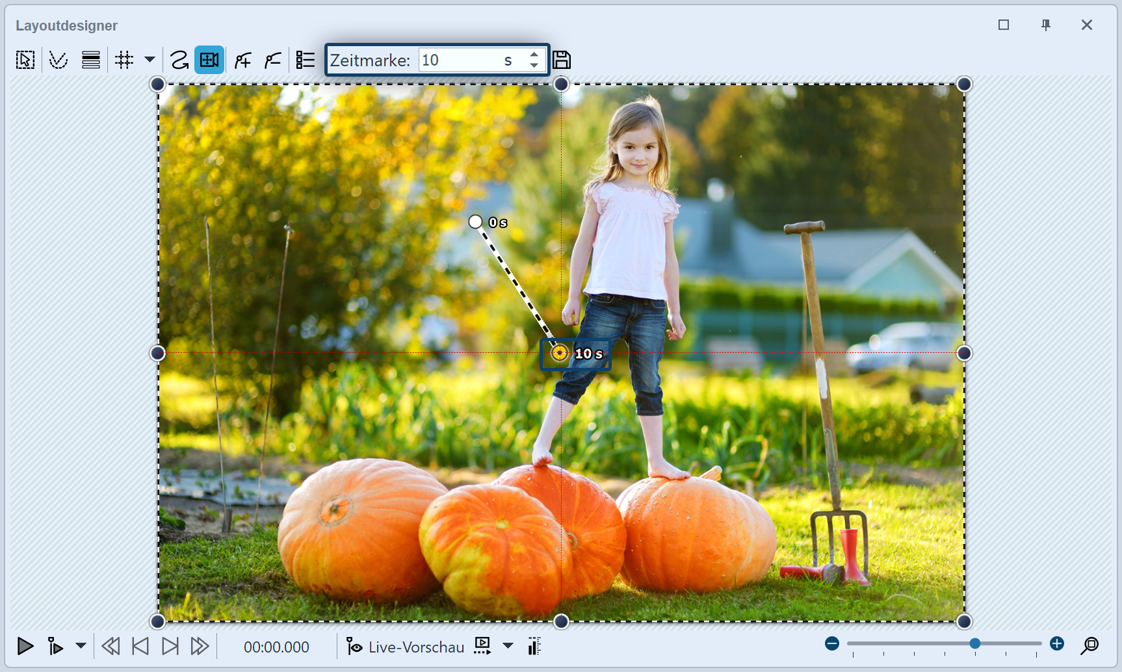Click the Live-Vorschau button
The width and height of the screenshot is (1122, 672).
click(x=406, y=647)
